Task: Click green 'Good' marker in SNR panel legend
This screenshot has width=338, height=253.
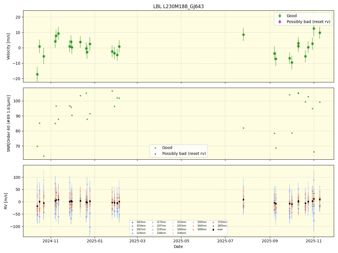Action: tap(155, 148)
